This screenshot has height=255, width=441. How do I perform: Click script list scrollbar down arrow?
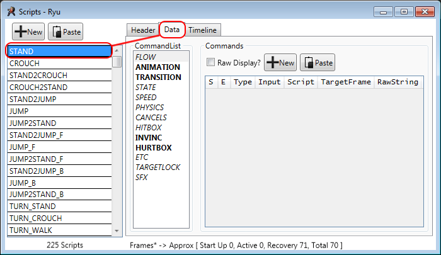tap(117, 232)
